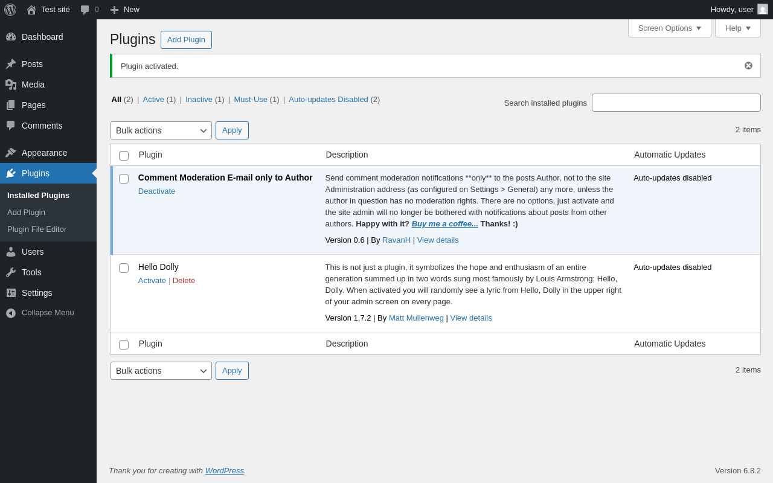The width and height of the screenshot is (773, 483).
Task: Click the Collapse Menu label
Action: click(x=48, y=313)
